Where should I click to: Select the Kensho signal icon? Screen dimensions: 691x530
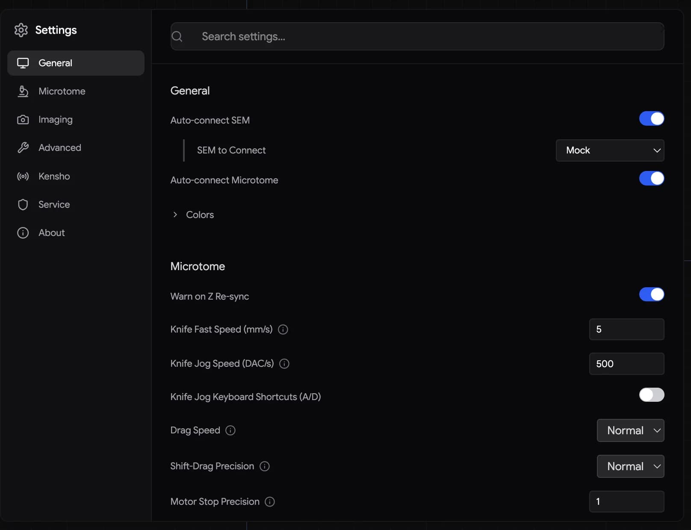(x=23, y=176)
